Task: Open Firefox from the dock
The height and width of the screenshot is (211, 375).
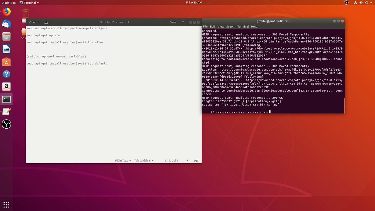Action: click(6, 12)
